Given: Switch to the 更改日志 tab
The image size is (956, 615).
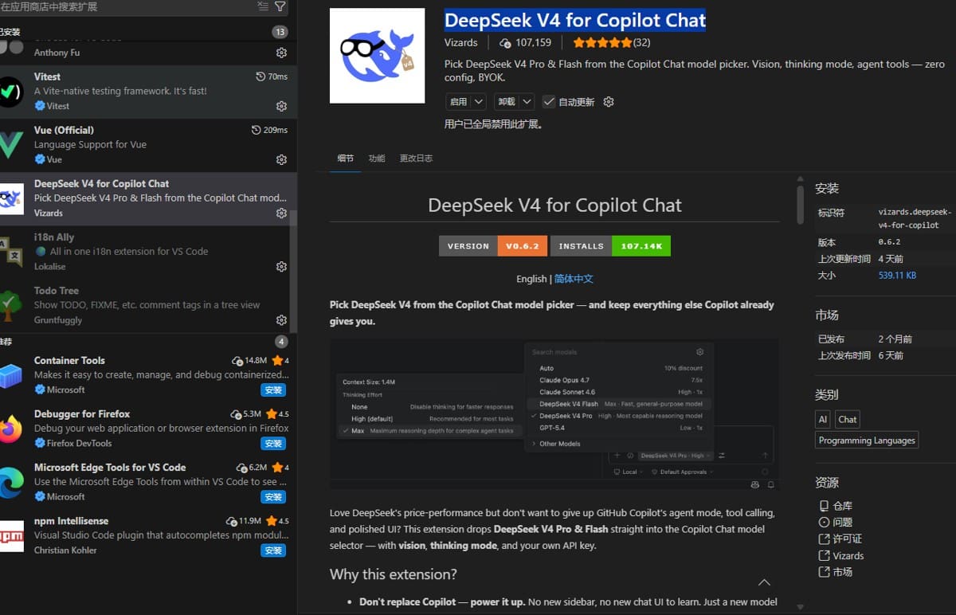Looking at the screenshot, I should click(x=416, y=159).
